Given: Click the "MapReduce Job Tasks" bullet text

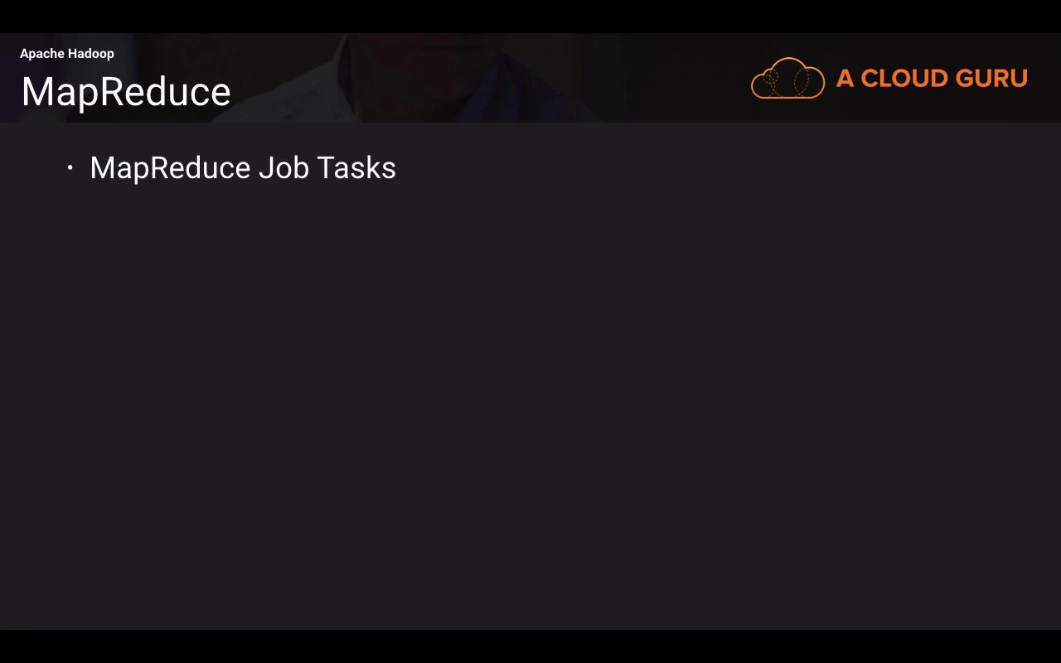Looking at the screenshot, I should coord(243,168).
